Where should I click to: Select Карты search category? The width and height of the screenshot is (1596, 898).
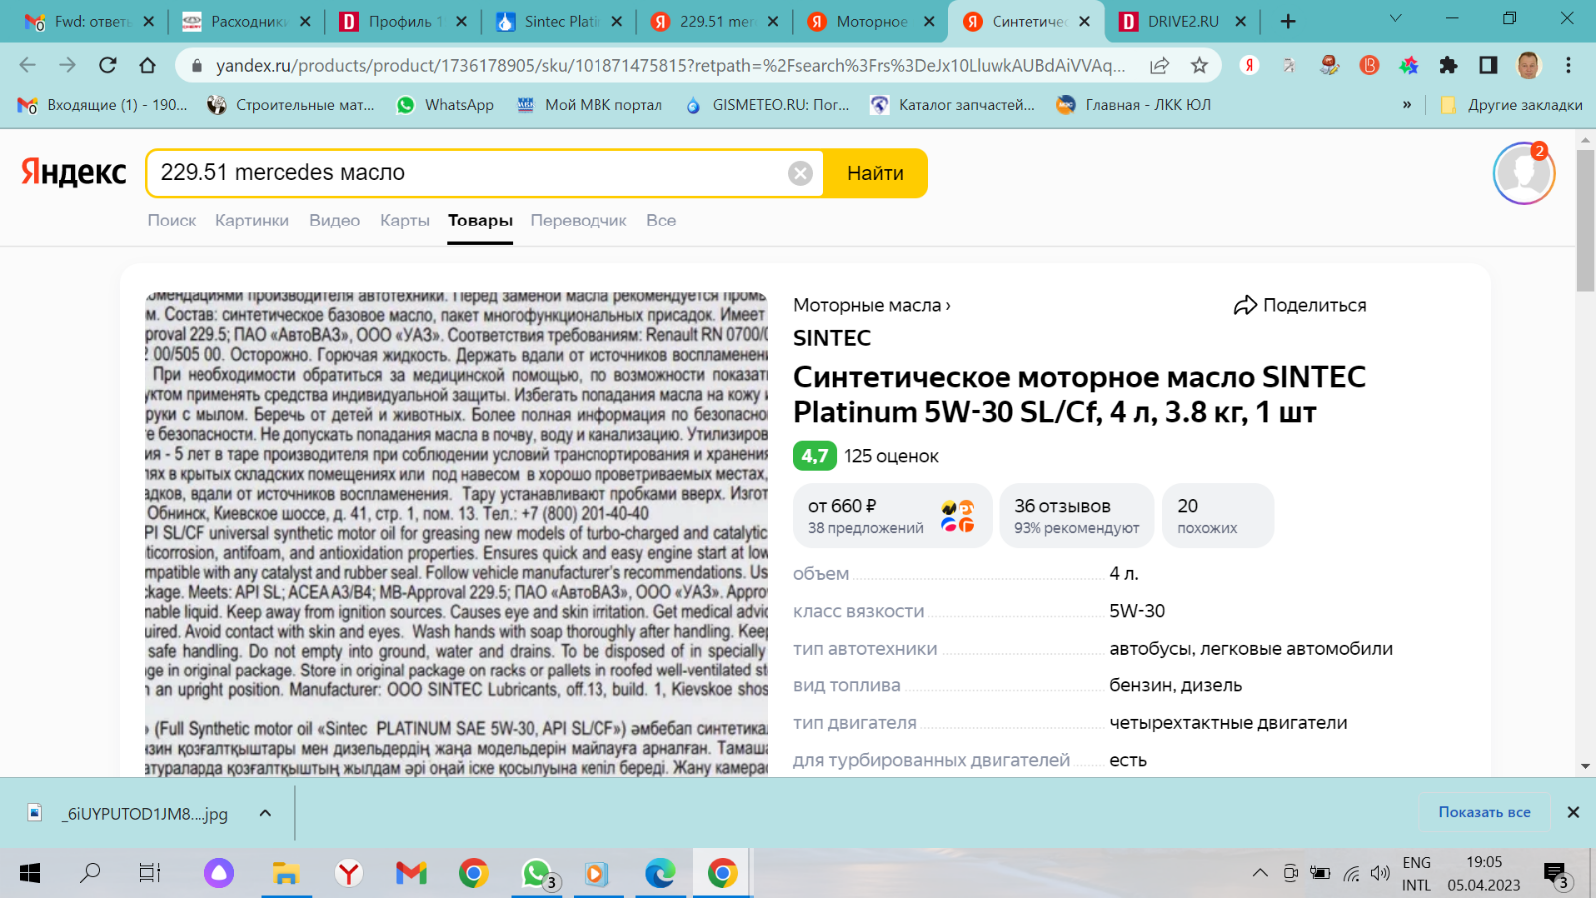(x=405, y=221)
